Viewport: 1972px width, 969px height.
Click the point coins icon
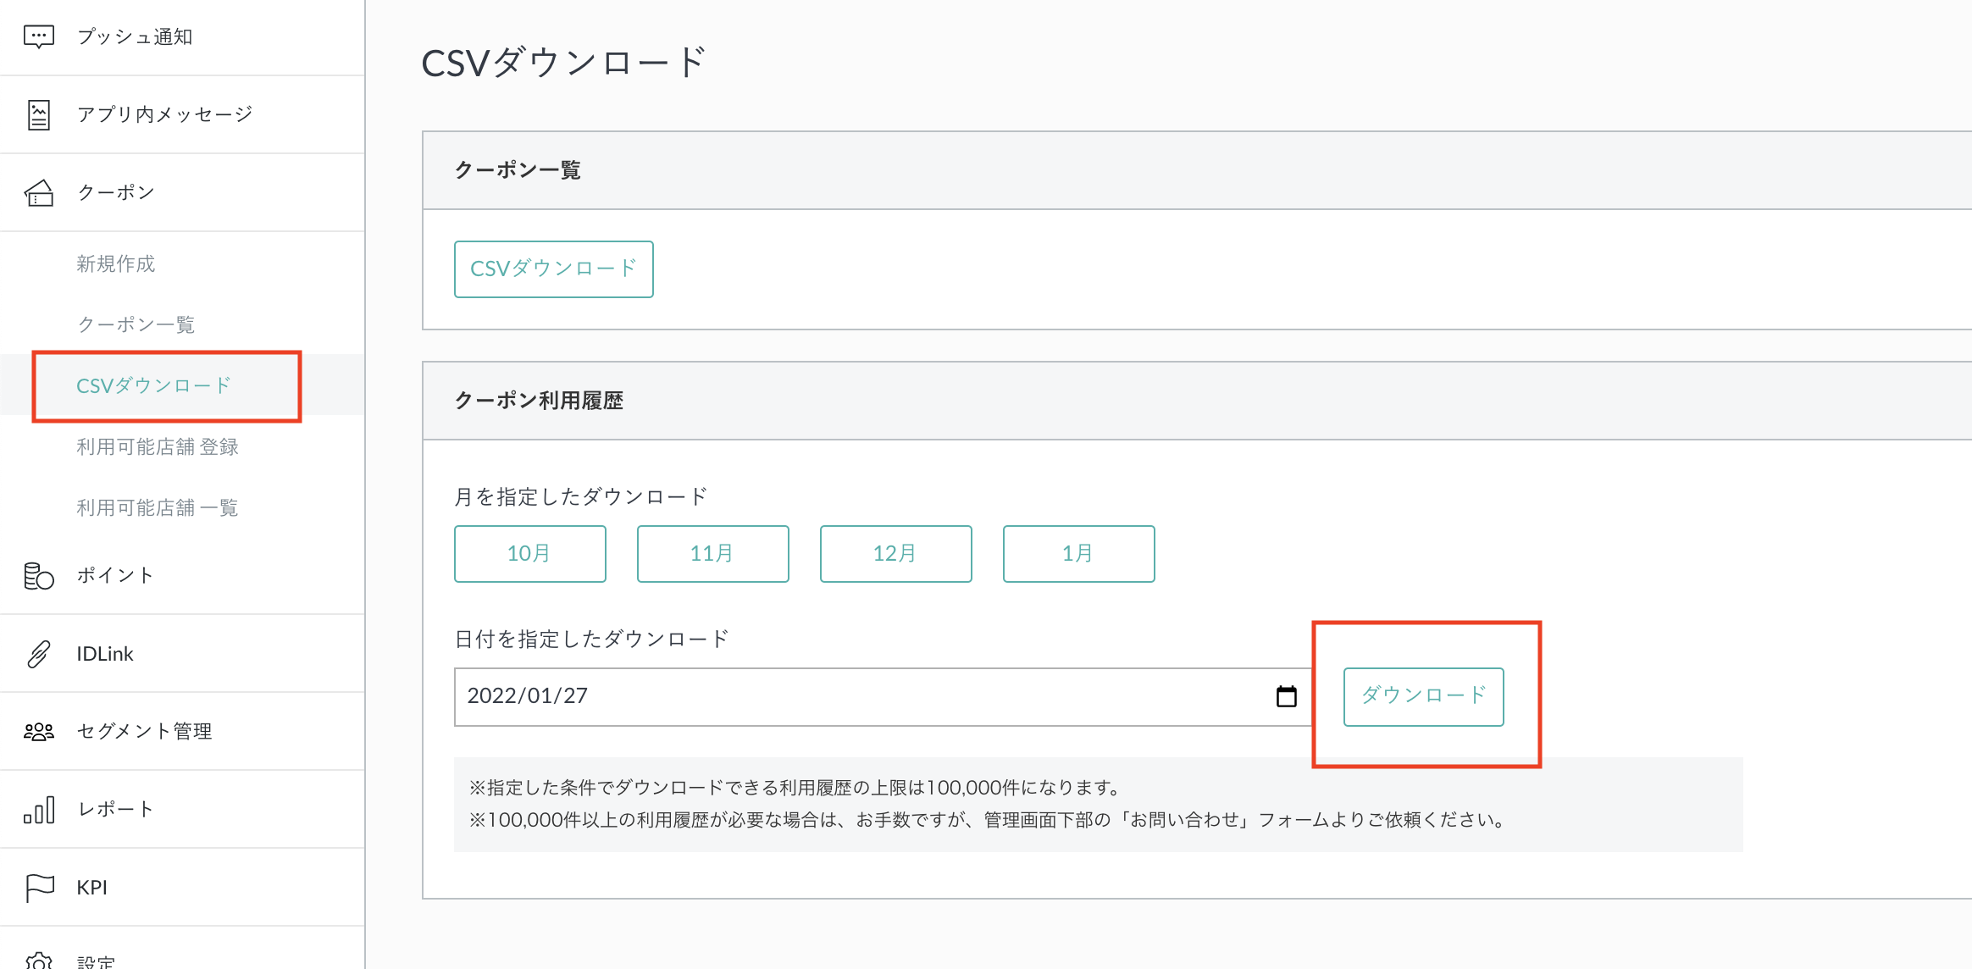pyautogui.click(x=39, y=576)
